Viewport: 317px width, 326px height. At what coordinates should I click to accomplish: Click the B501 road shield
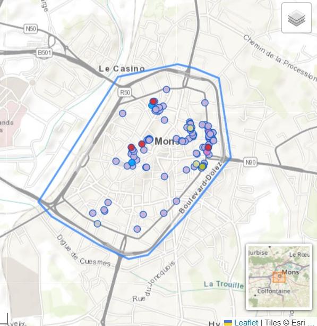(x=45, y=53)
